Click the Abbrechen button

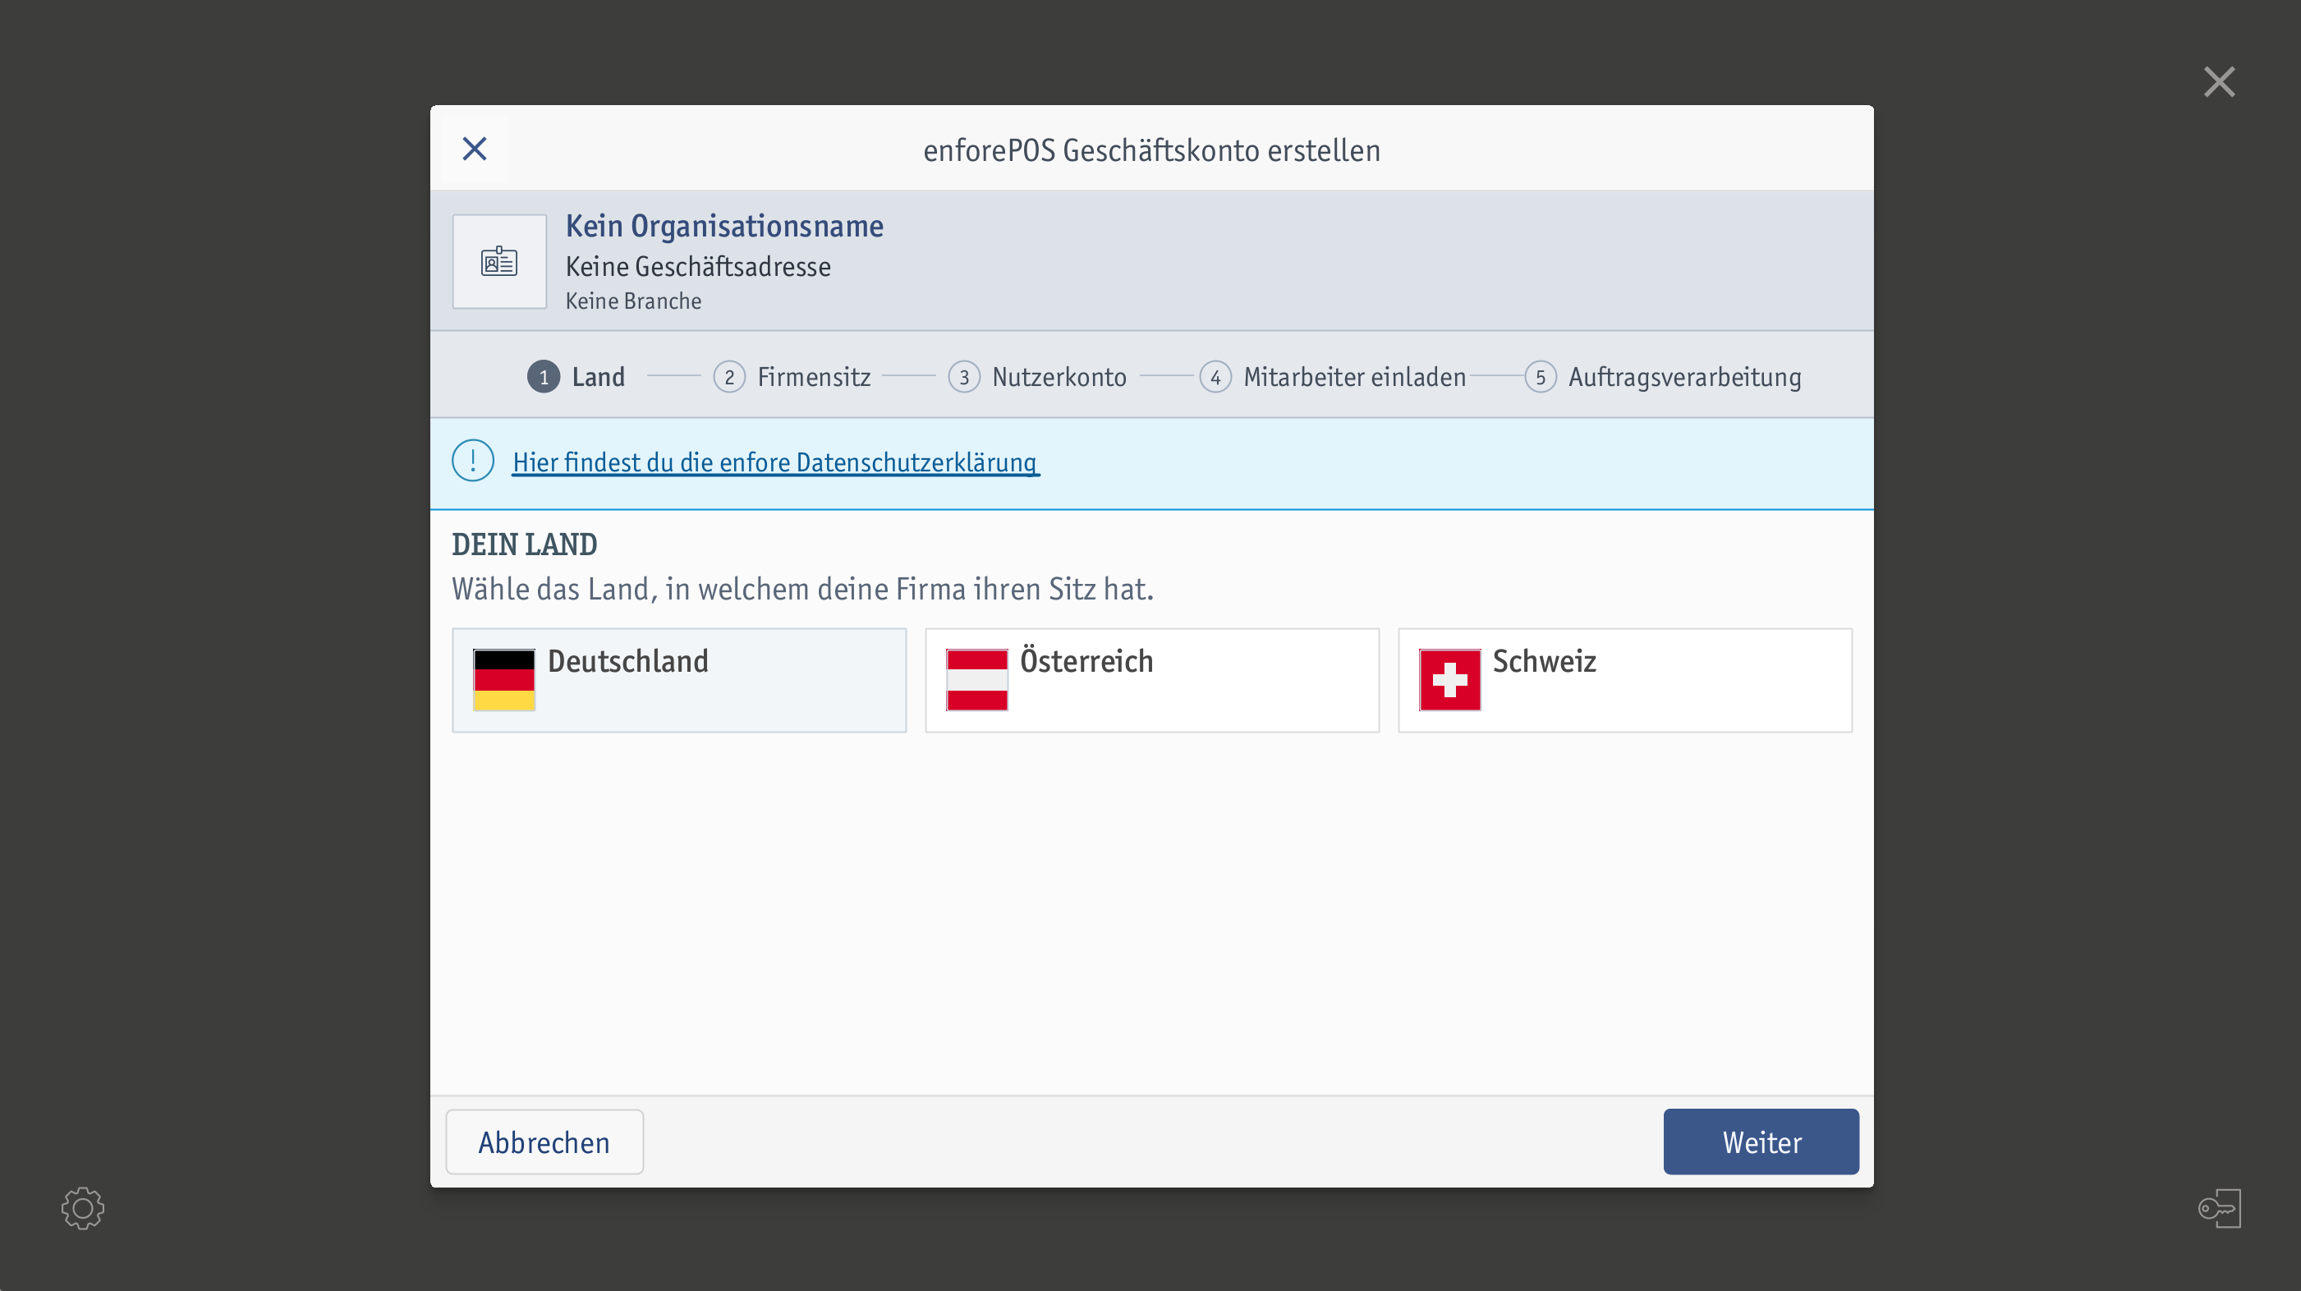545,1142
